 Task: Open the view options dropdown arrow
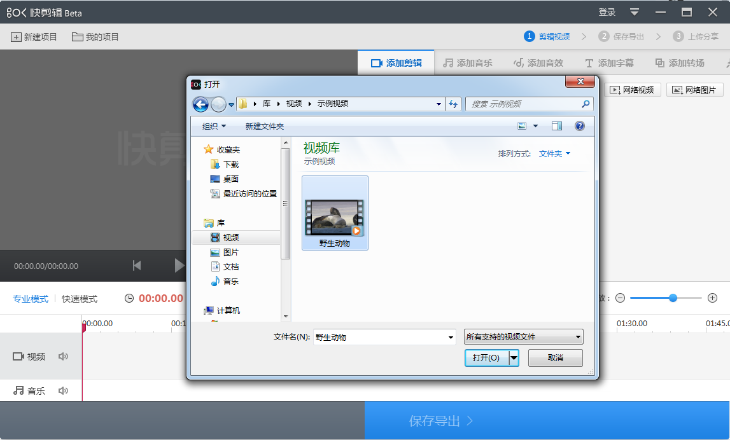pyautogui.click(x=535, y=126)
